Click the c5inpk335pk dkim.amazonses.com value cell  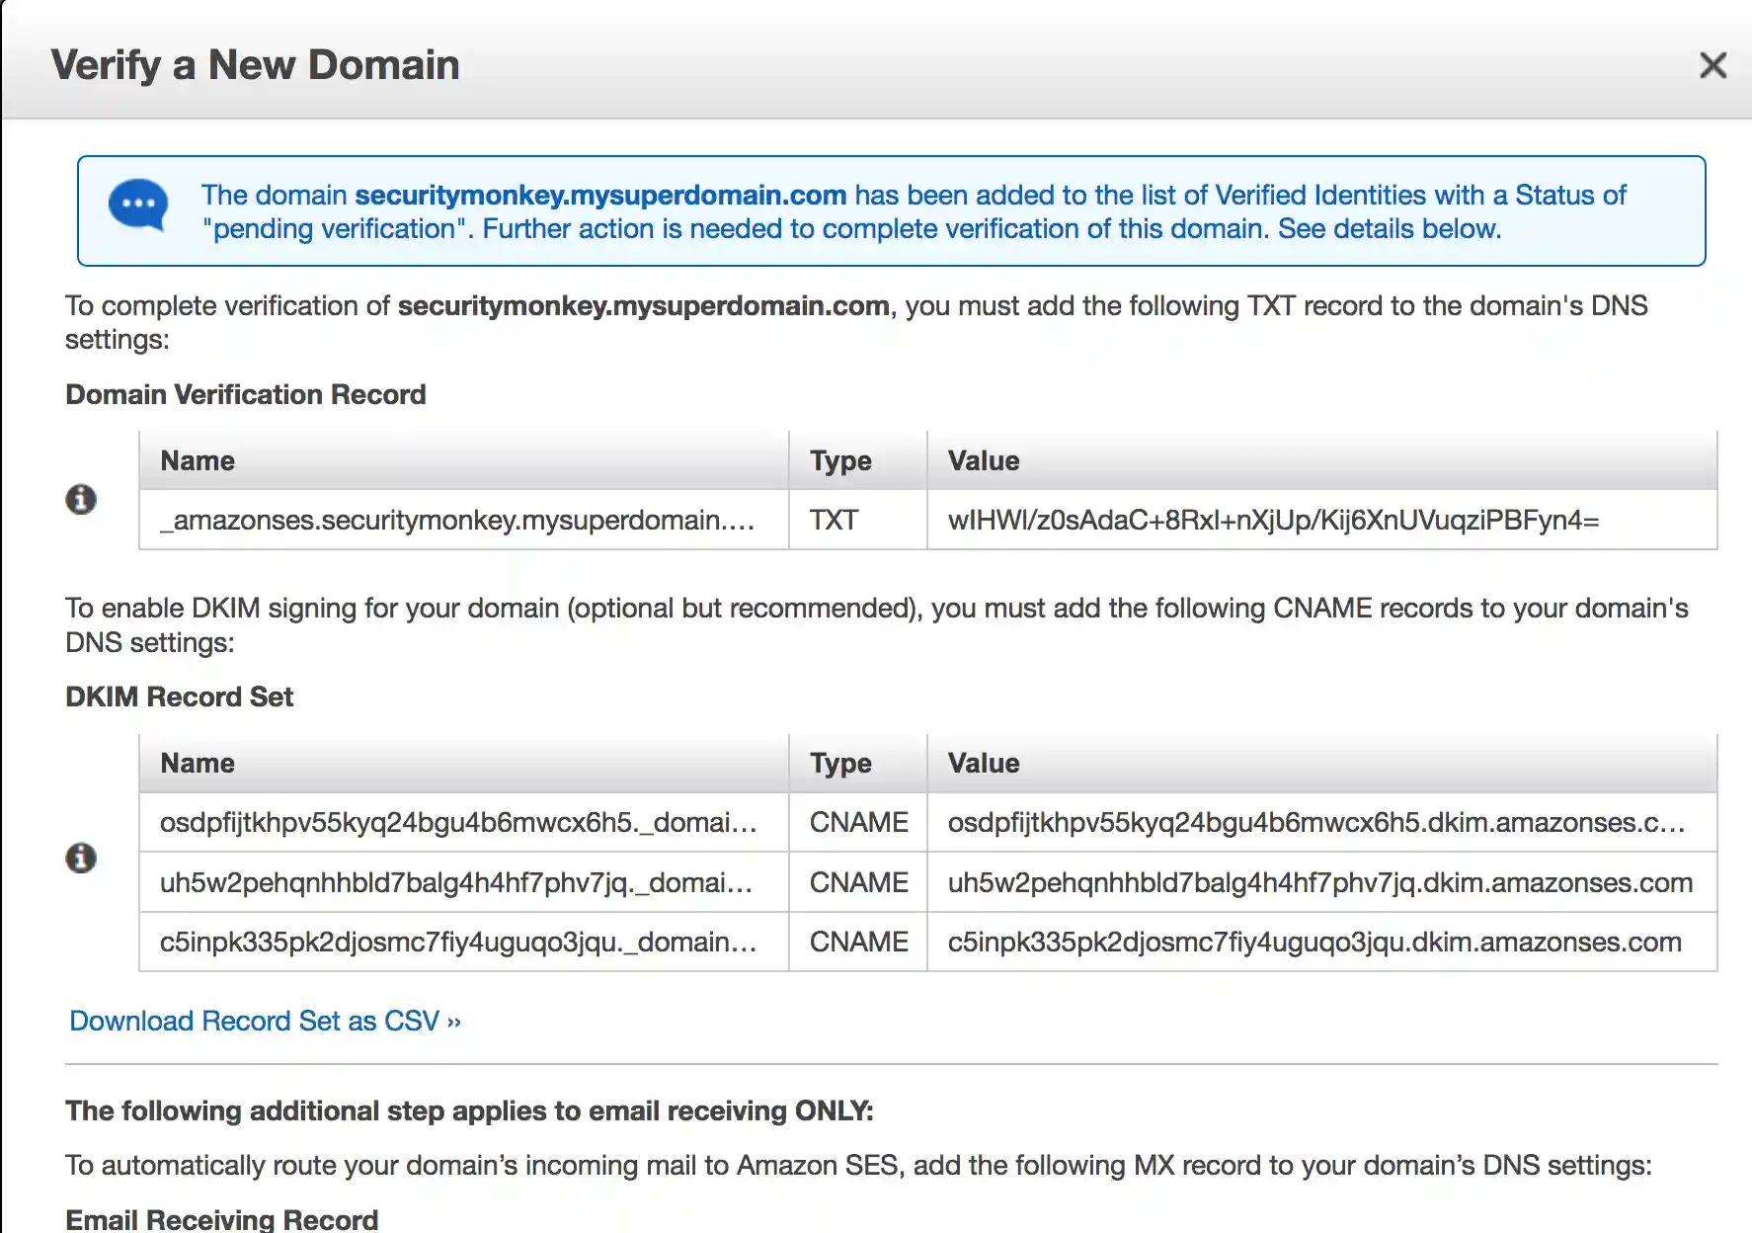tap(1314, 942)
